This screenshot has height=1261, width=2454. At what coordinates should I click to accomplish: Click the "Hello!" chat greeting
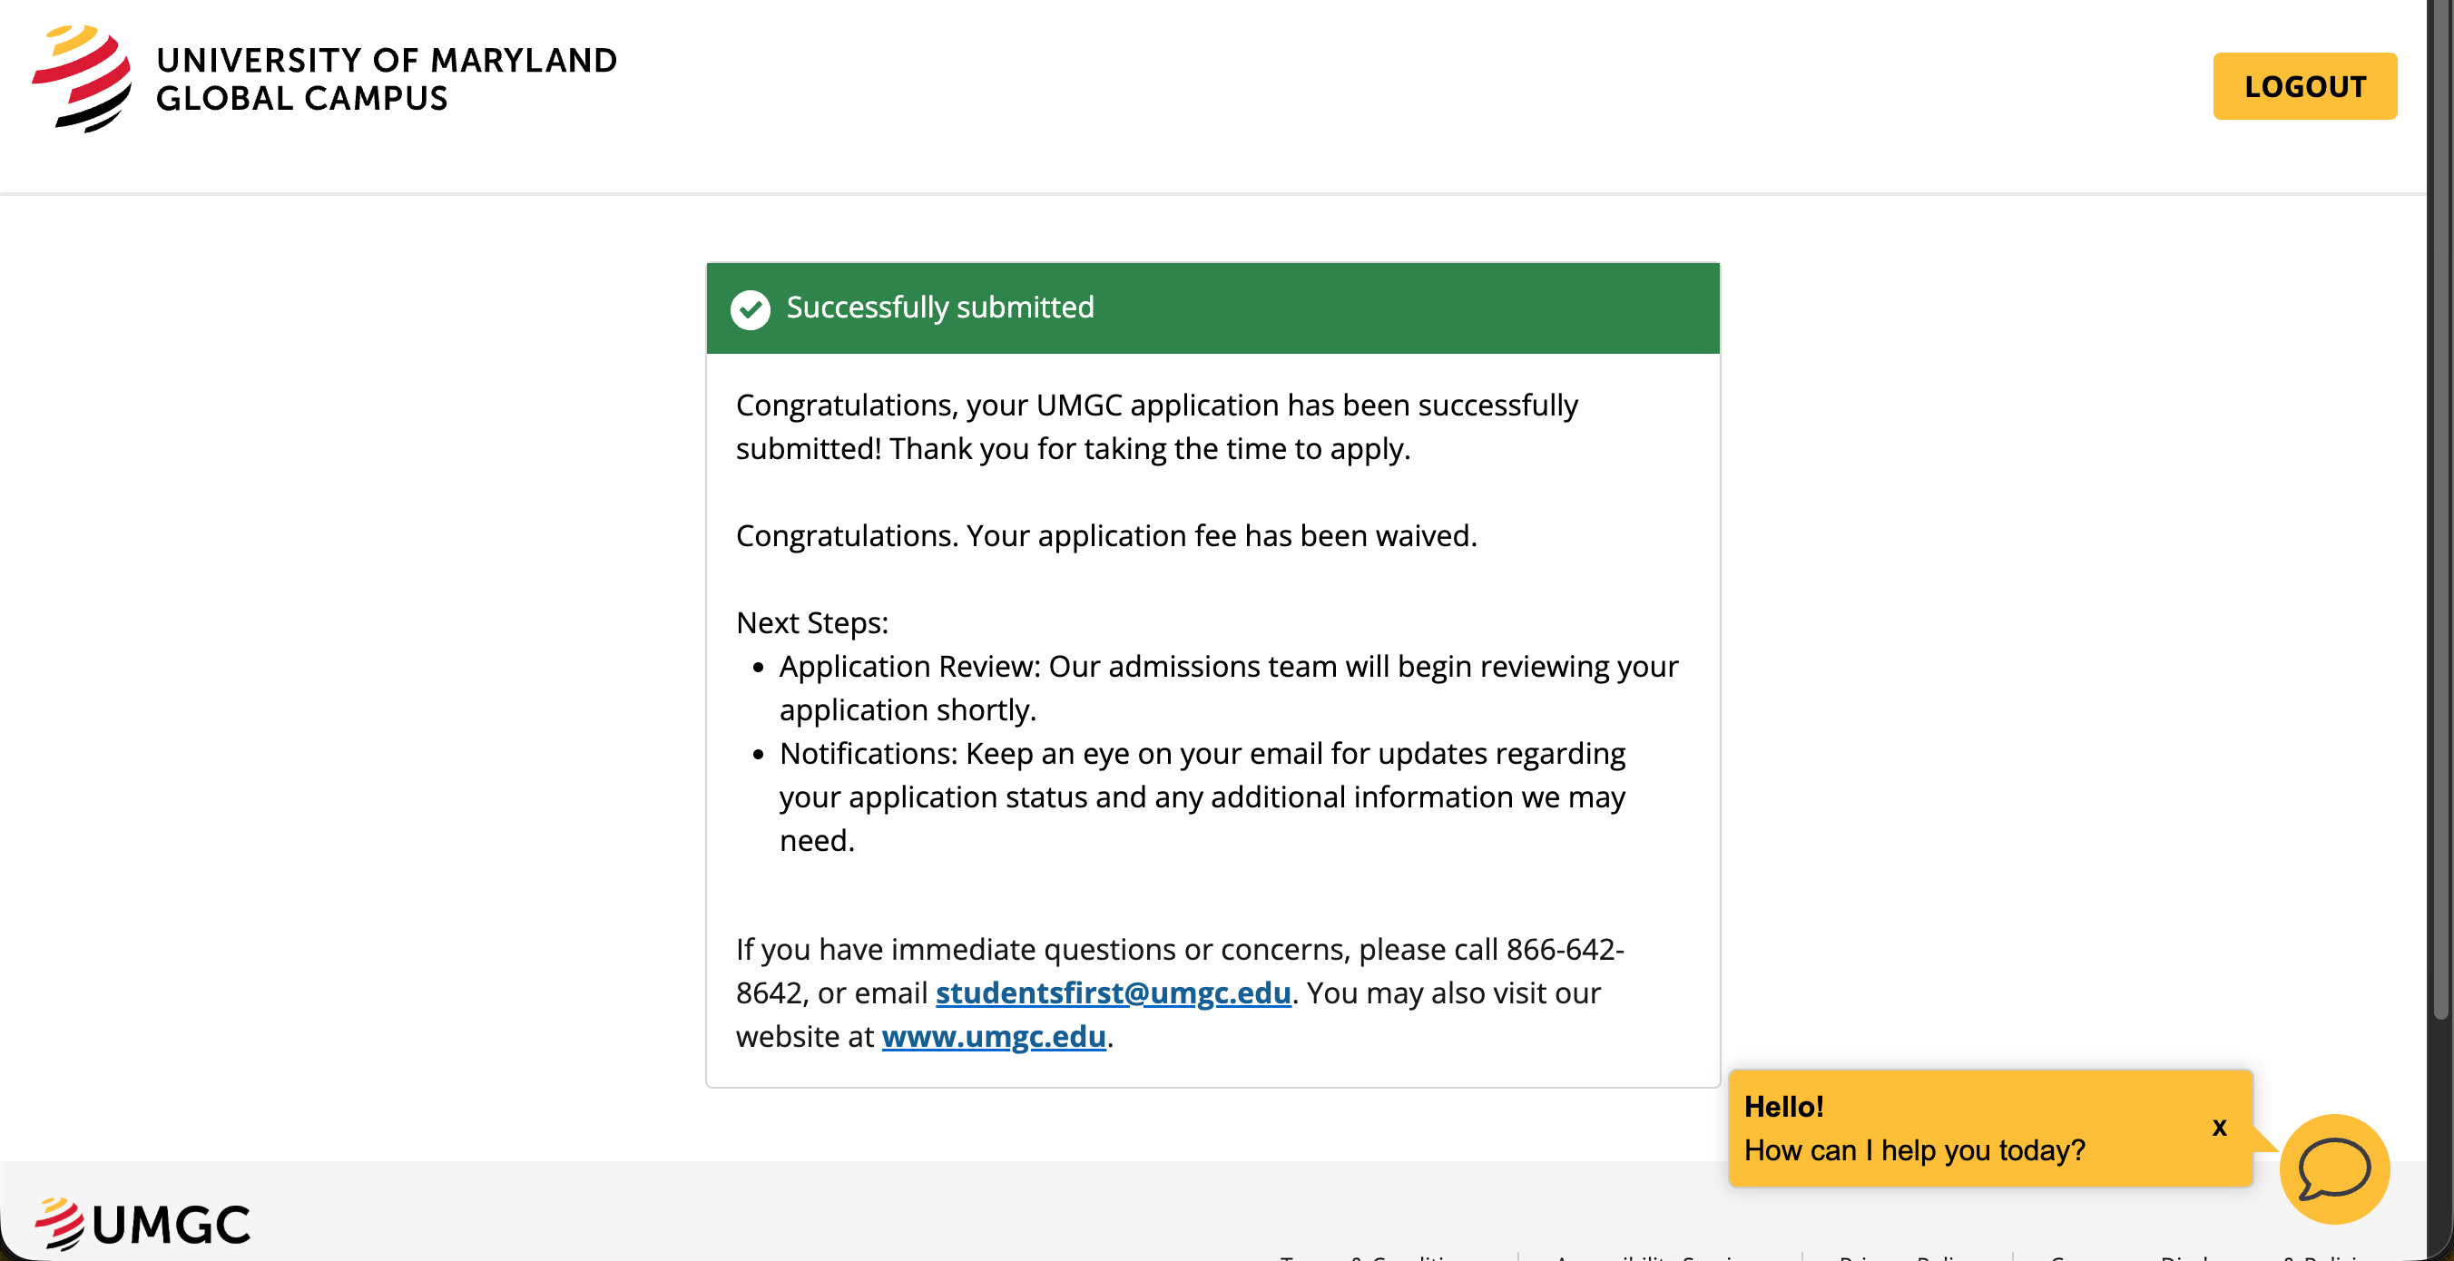click(1783, 1107)
